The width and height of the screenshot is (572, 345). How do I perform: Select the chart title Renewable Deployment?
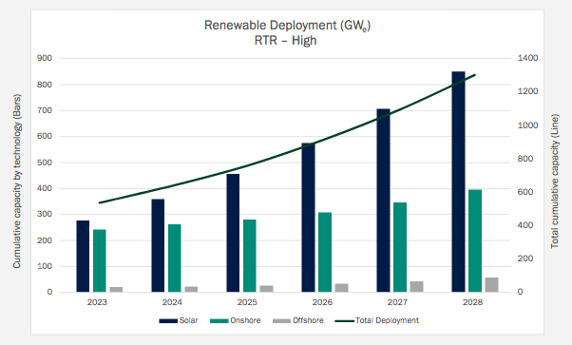[288, 26]
